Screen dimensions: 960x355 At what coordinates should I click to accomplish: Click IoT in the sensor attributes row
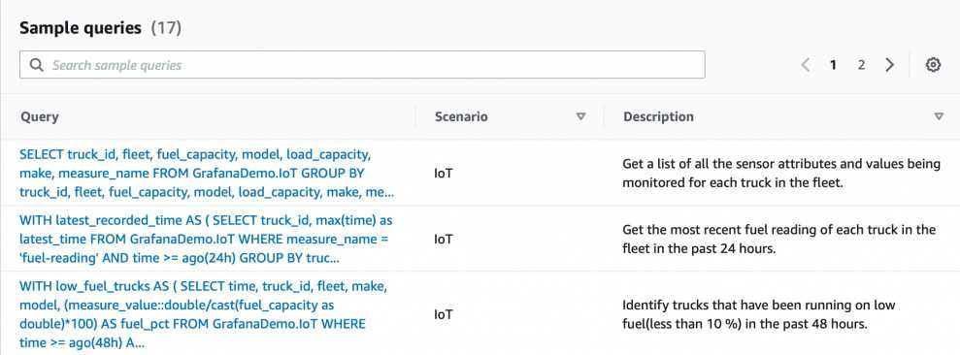coord(444,174)
